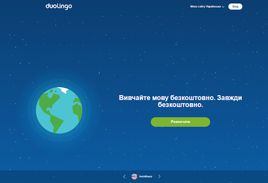
Task: Select the English US flag icon
Action: (x=134, y=176)
